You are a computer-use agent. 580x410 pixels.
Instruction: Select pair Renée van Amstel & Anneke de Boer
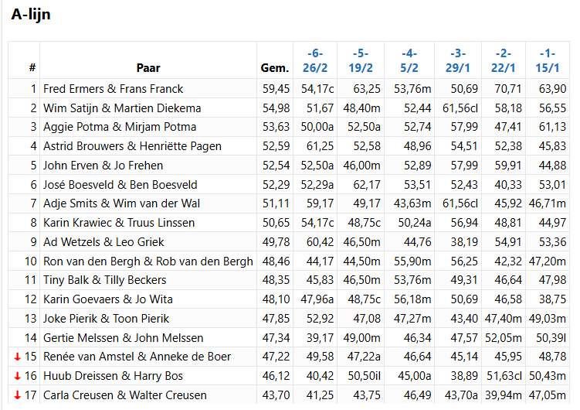pyautogui.click(x=137, y=357)
